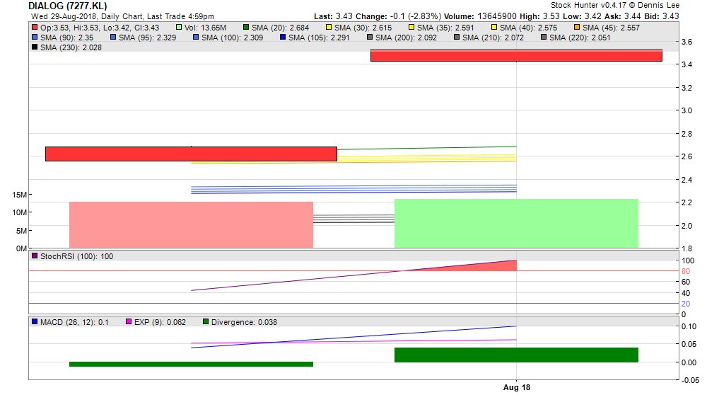The width and height of the screenshot is (707, 395).
Task: Click the Vol: 13.65M legend text
Action: [x=206, y=28]
